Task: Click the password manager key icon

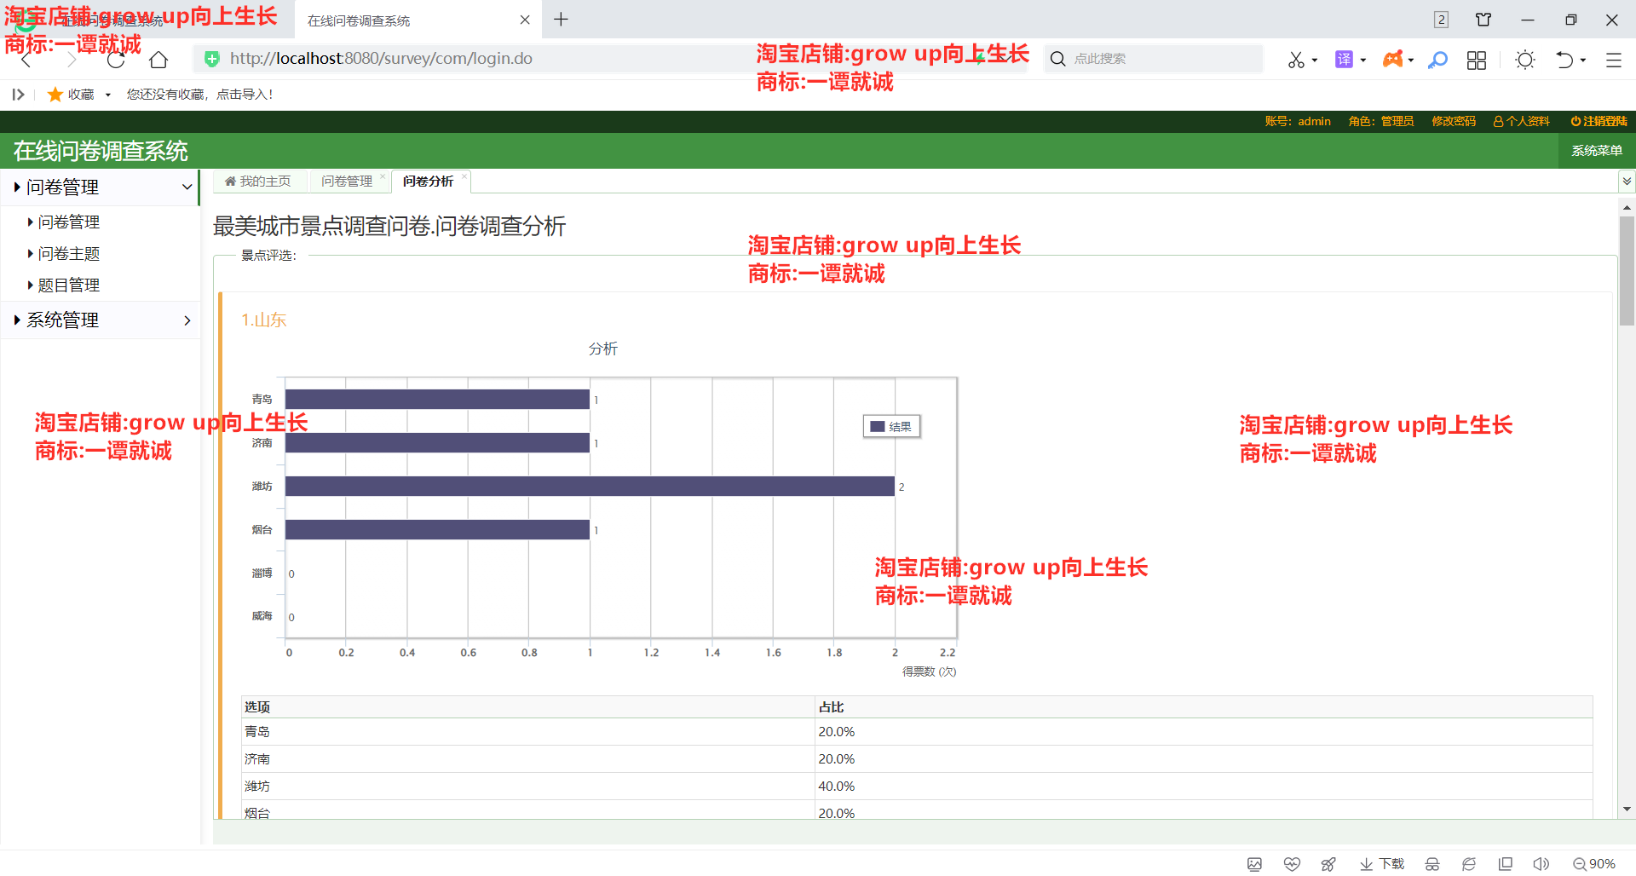Action: click(x=1438, y=60)
